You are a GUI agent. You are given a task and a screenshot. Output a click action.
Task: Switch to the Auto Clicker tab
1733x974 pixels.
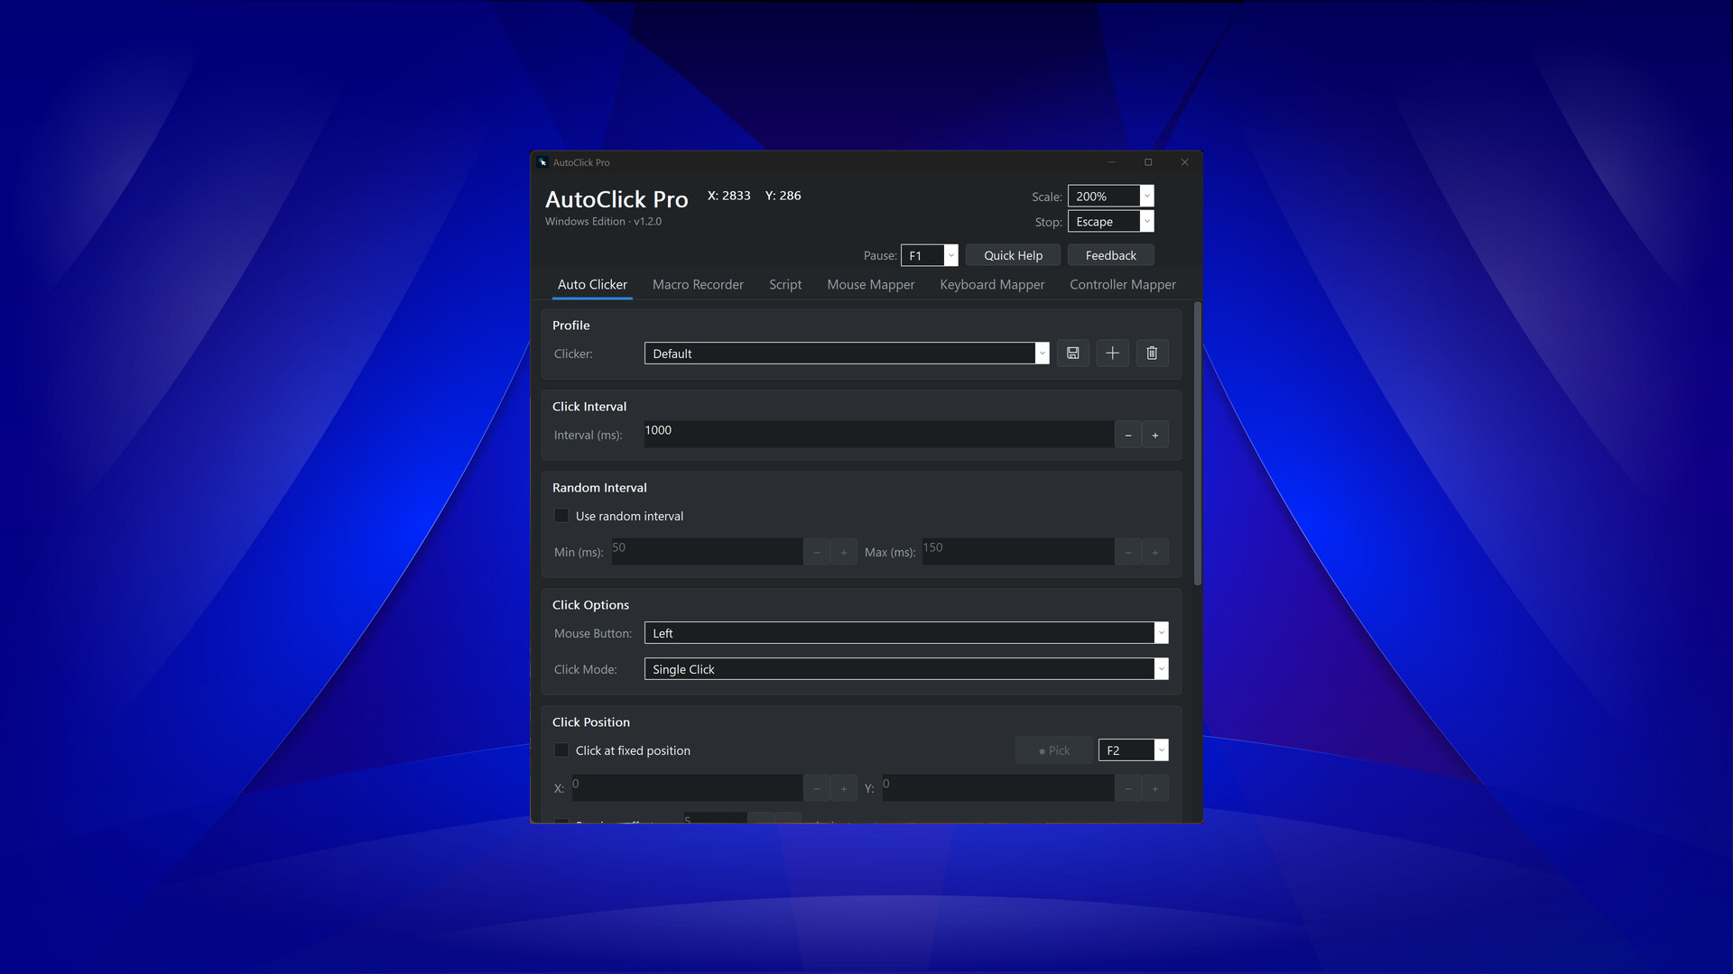coord(592,284)
